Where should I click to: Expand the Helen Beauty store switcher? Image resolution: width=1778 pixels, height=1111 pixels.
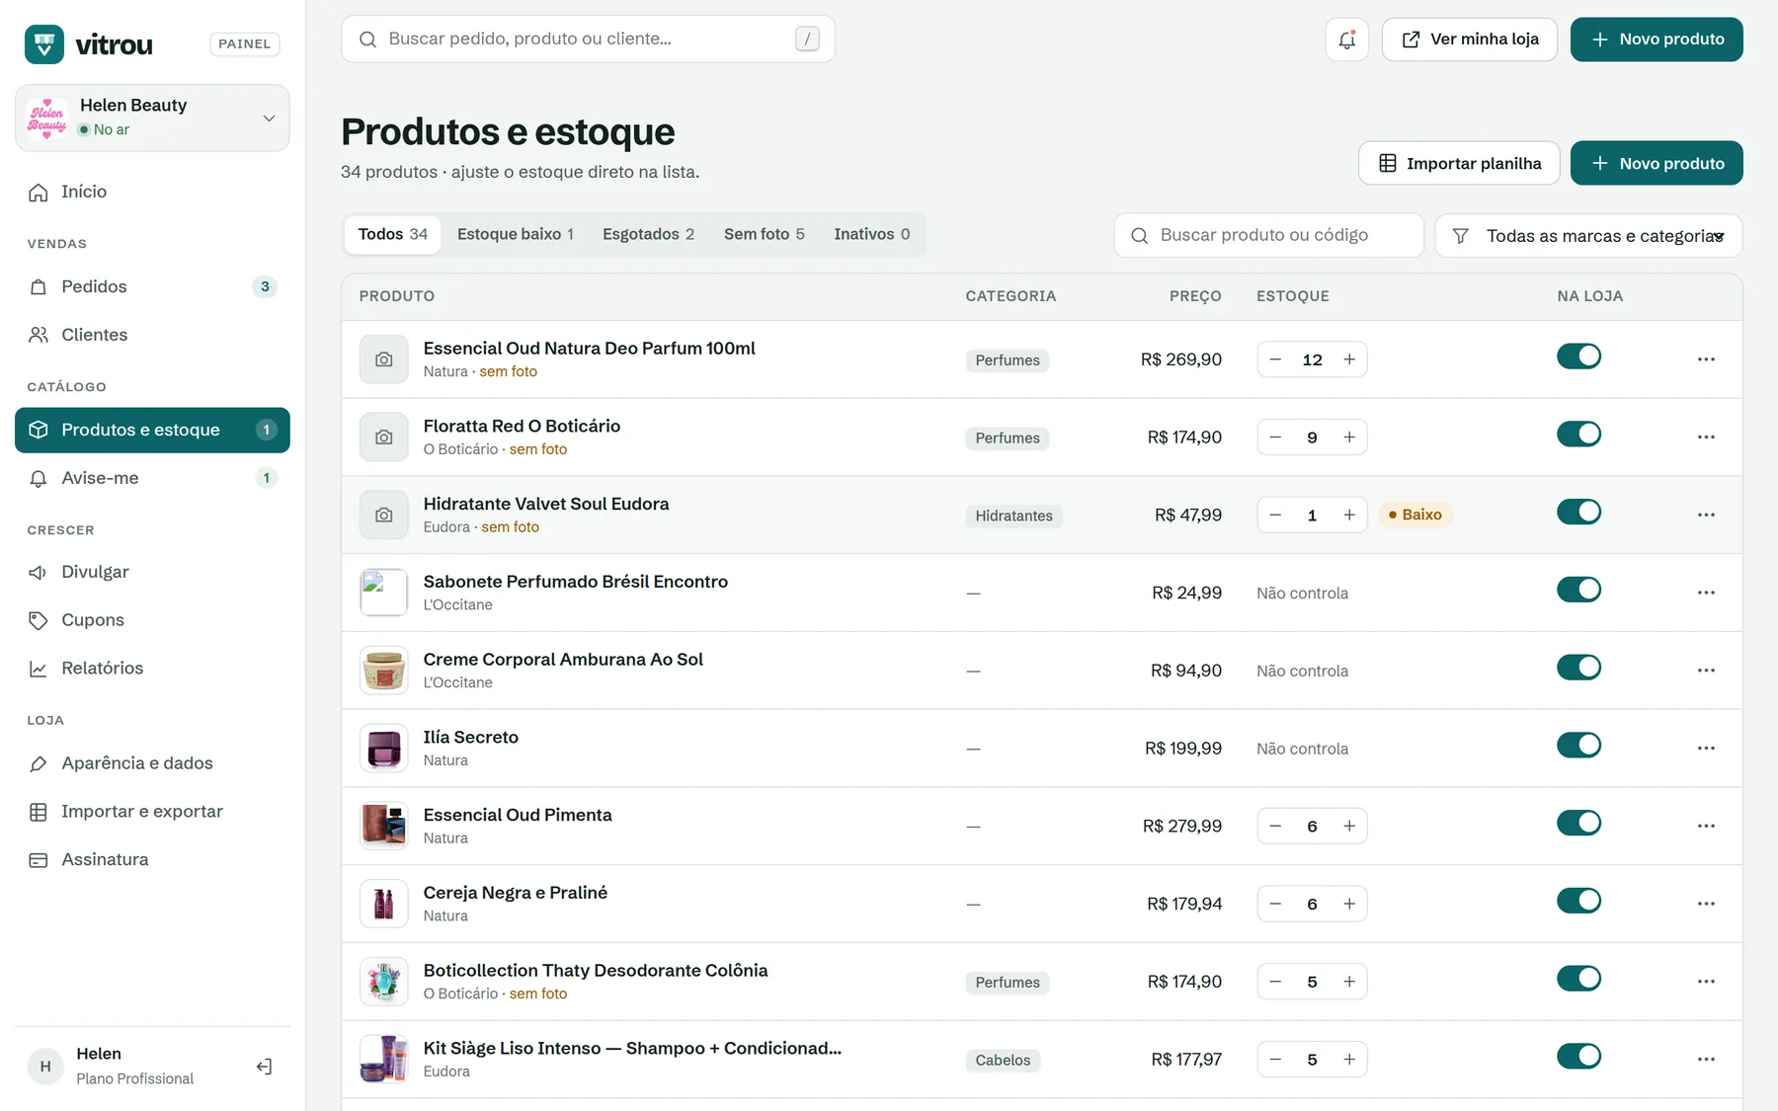[152, 118]
